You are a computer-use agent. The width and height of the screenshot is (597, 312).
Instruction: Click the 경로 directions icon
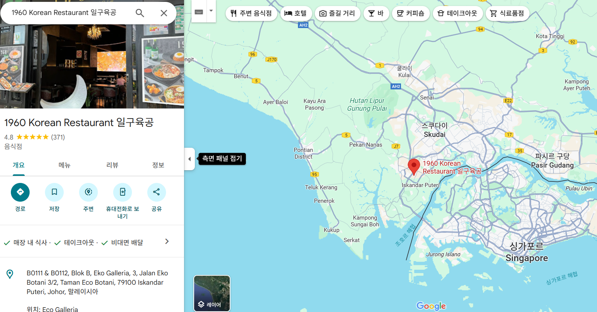[20, 192]
